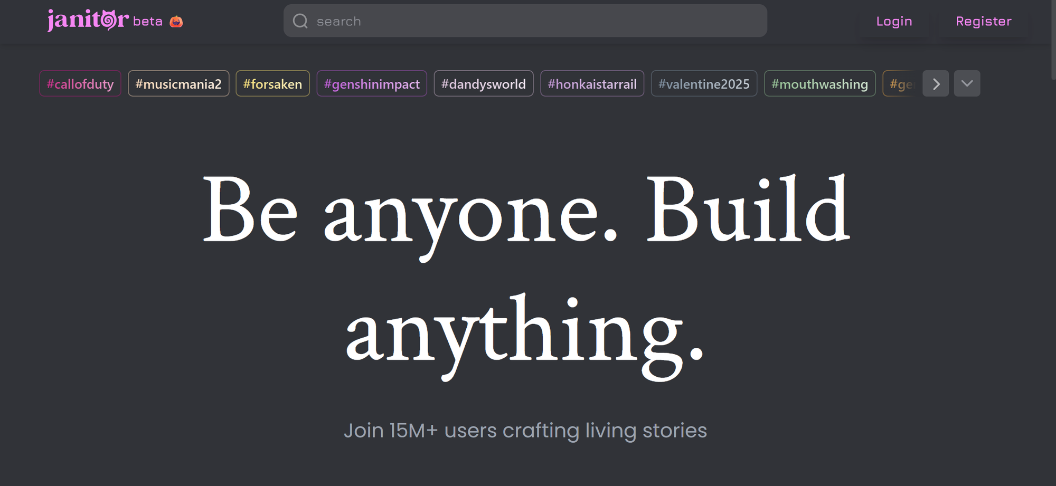Click the search magnifier icon

pos(300,21)
